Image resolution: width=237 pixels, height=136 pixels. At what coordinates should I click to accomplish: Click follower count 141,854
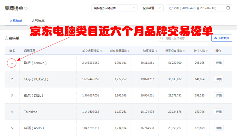click(200, 79)
